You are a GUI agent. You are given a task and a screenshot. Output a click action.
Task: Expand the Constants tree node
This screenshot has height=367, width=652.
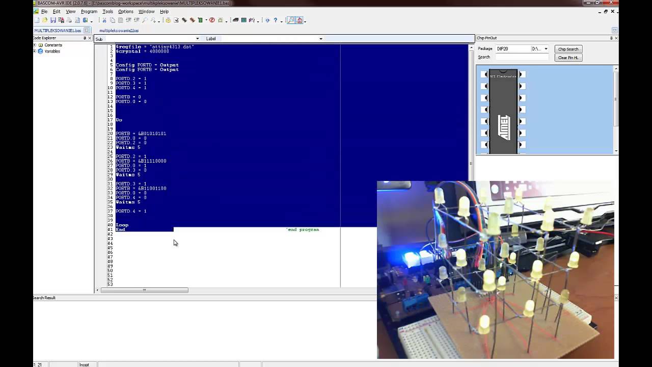[x=35, y=45]
